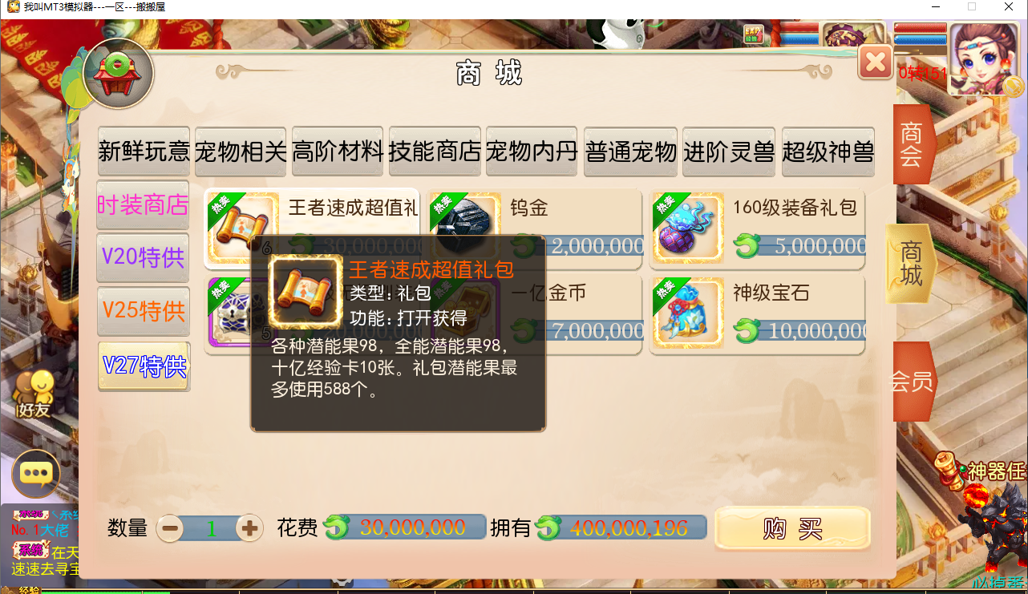Click the 数量 quantity value field

point(211,528)
